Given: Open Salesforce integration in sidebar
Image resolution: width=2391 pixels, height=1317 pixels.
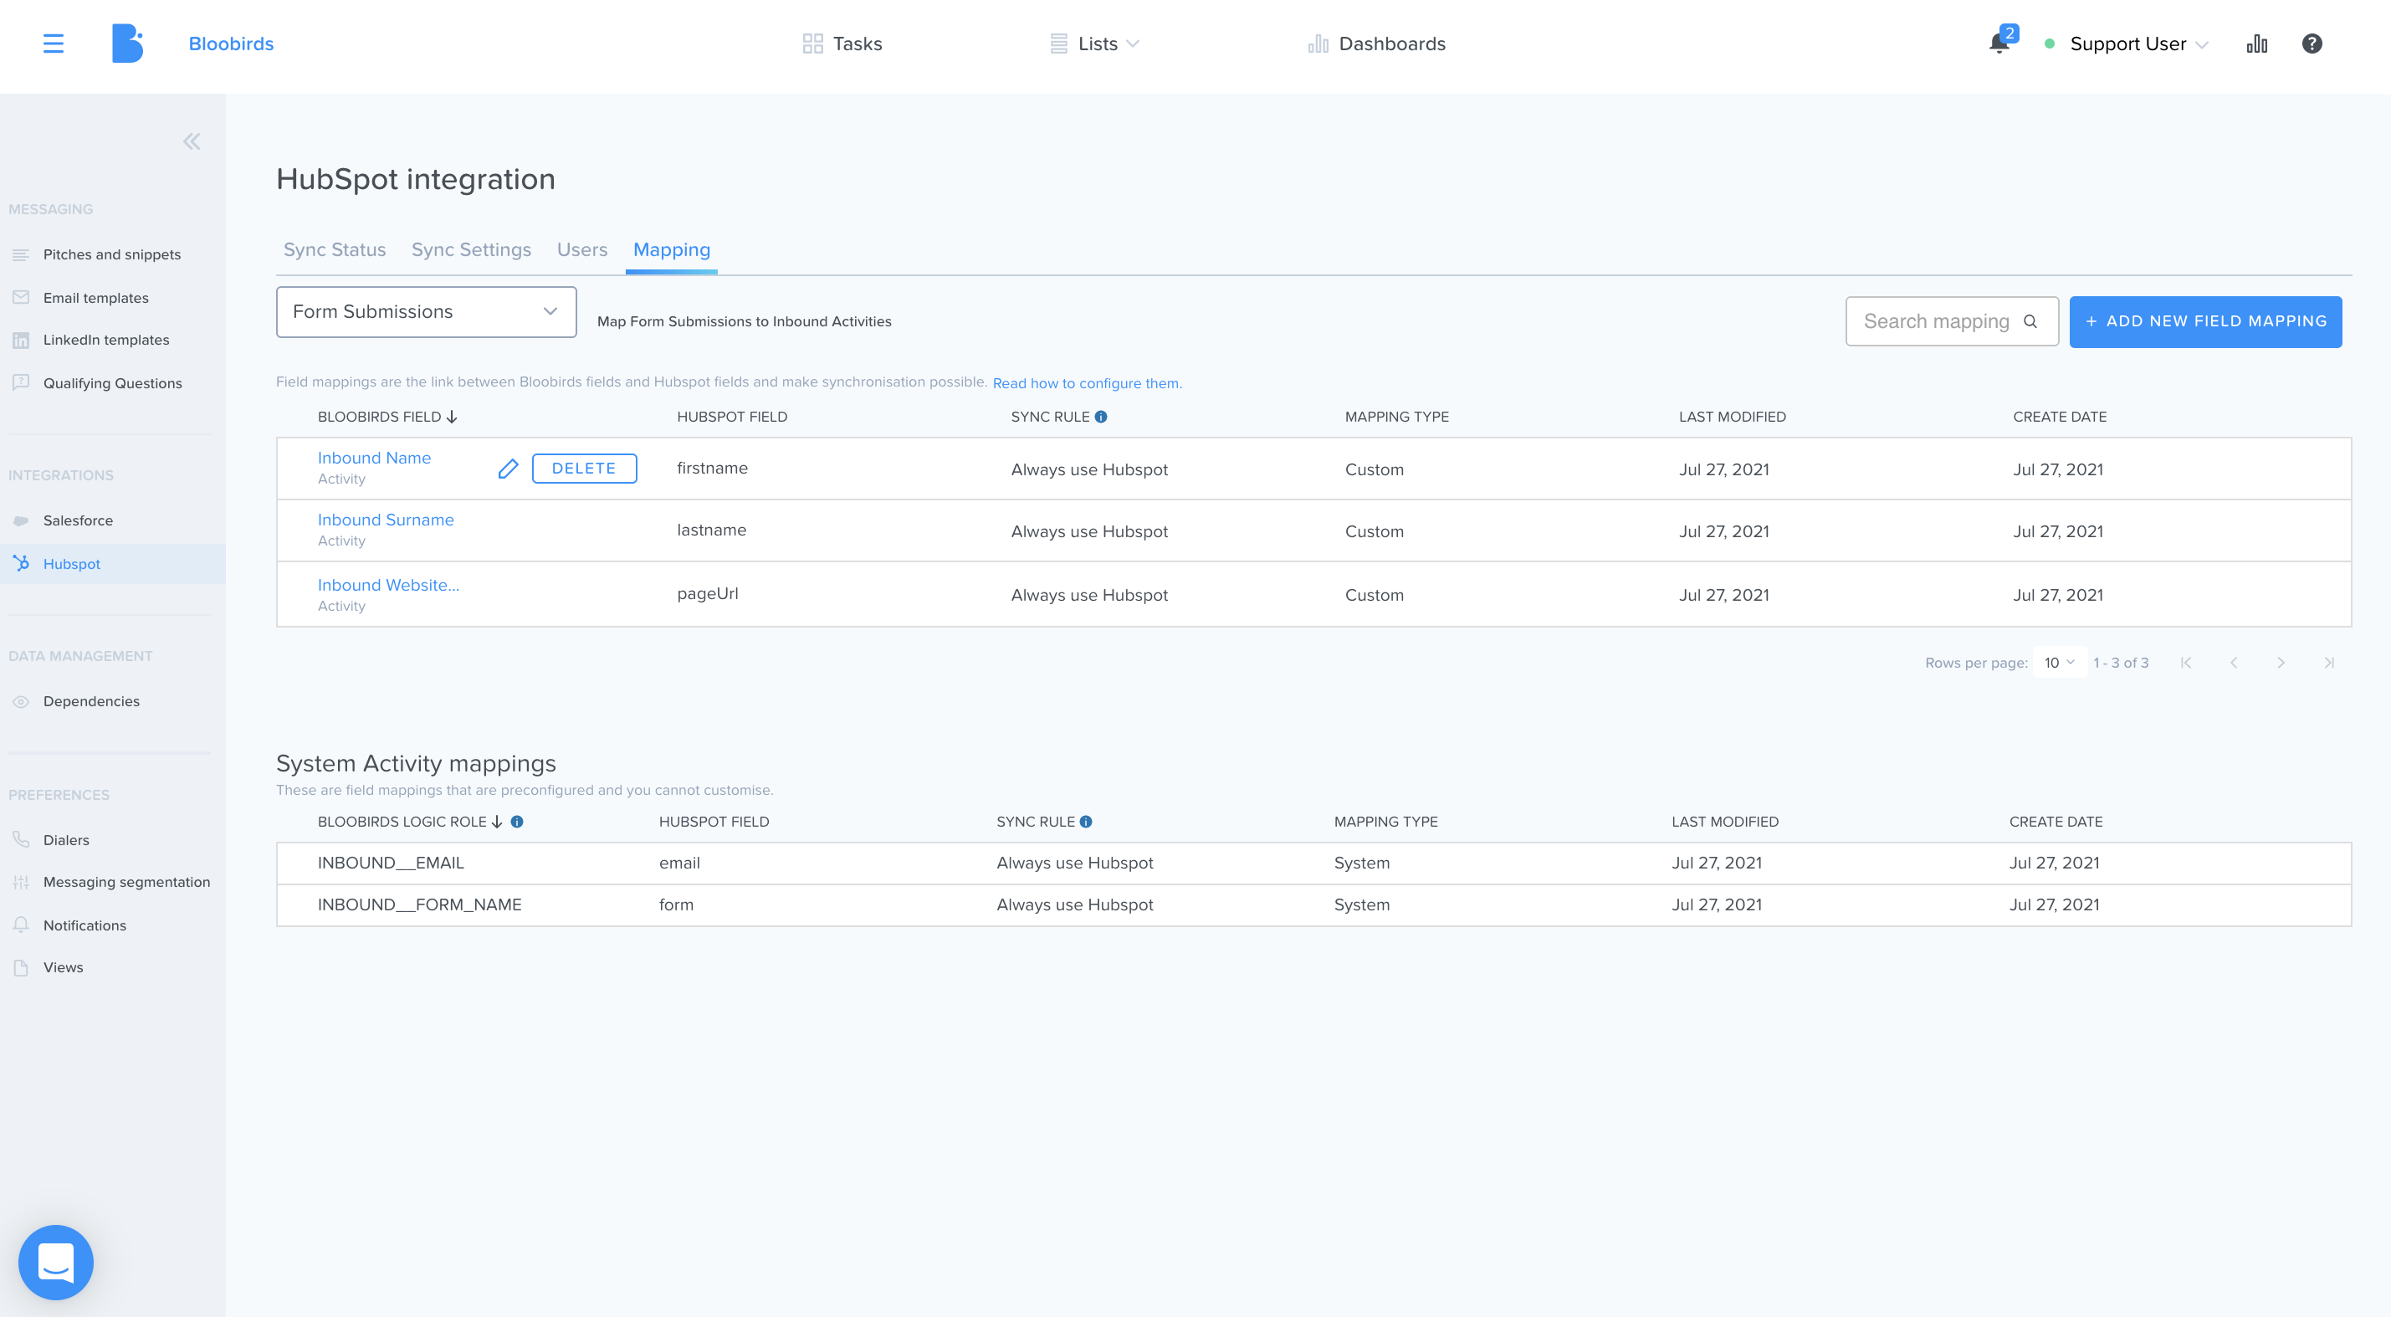Looking at the screenshot, I should click(78, 520).
